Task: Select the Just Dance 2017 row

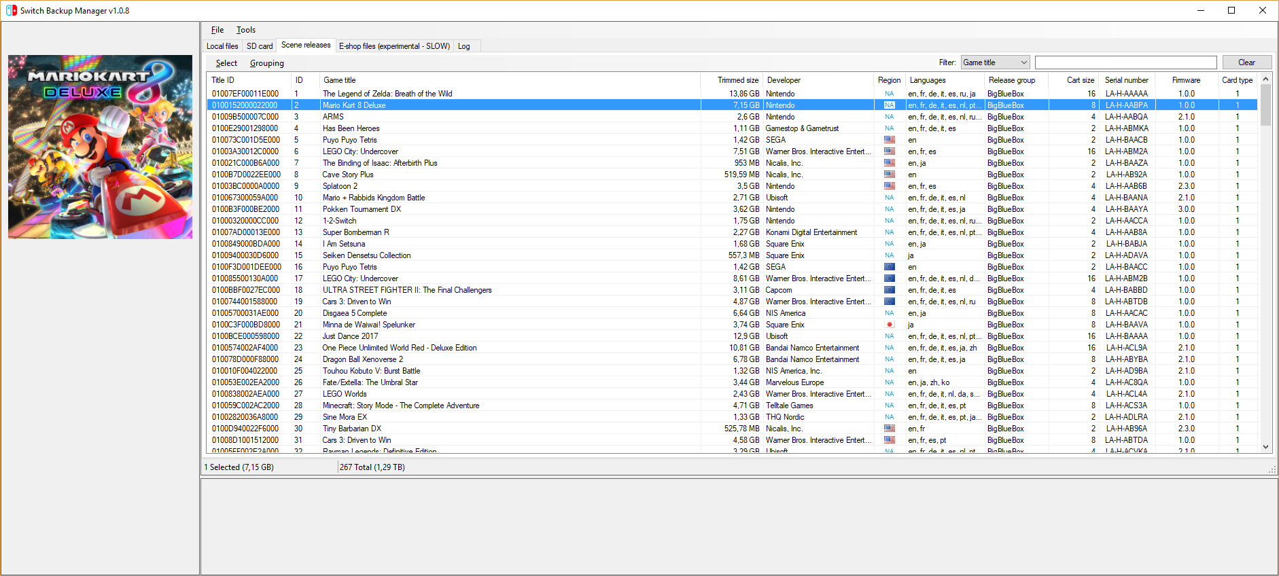Action: click(732, 336)
